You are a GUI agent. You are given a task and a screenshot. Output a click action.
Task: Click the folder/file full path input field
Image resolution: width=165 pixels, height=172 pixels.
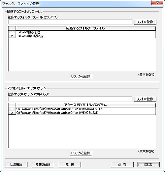coord(70,22)
